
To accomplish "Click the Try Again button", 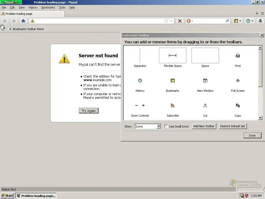I will (89, 111).
